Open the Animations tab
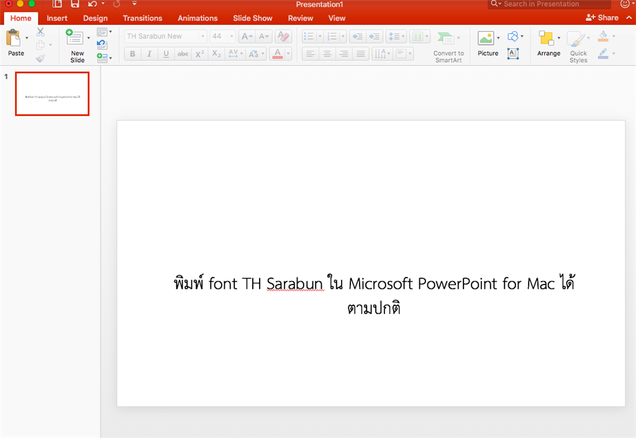 click(x=198, y=18)
